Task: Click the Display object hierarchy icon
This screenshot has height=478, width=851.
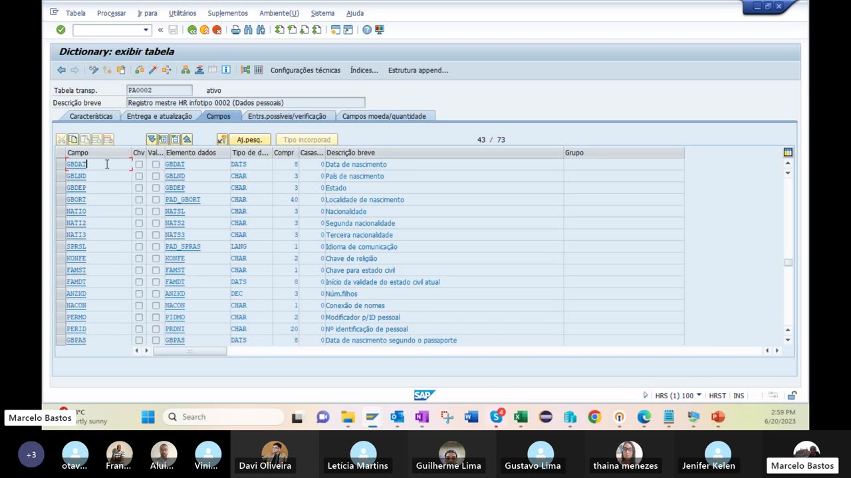Action: (x=185, y=70)
